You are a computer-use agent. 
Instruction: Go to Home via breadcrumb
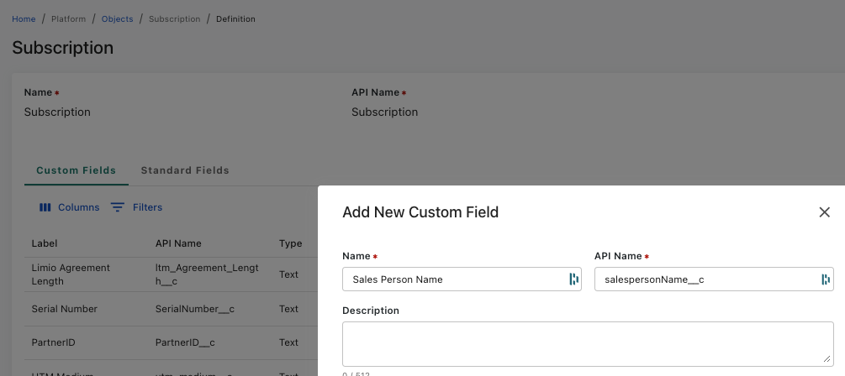click(x=24, y=19)
